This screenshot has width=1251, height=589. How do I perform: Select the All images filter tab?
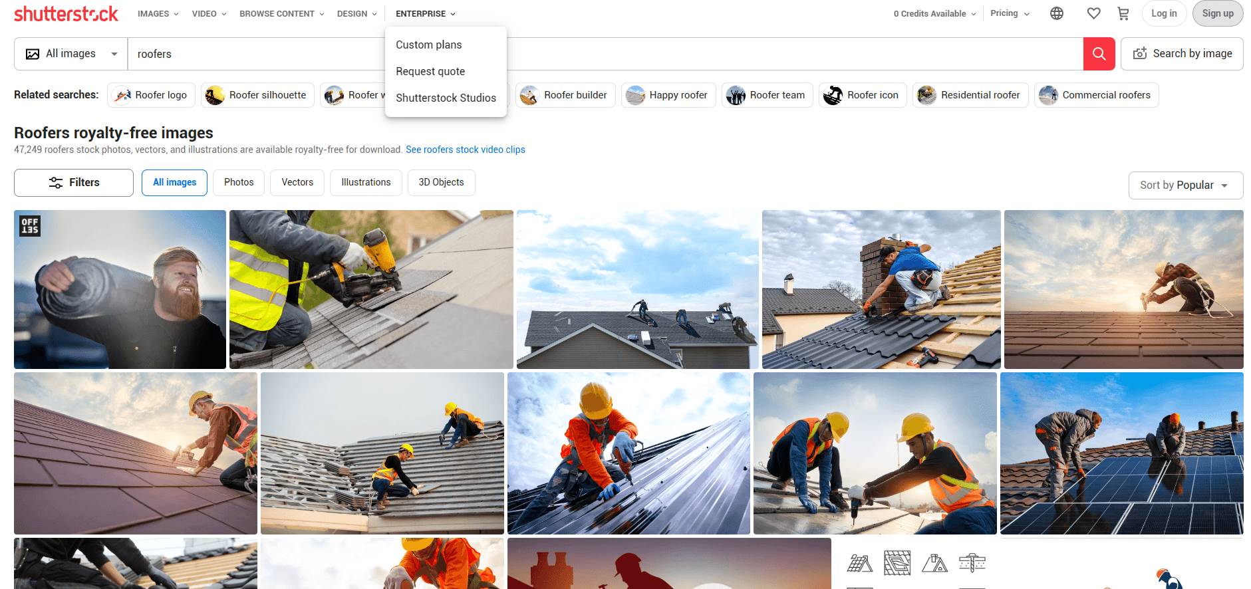pos(174,182)
